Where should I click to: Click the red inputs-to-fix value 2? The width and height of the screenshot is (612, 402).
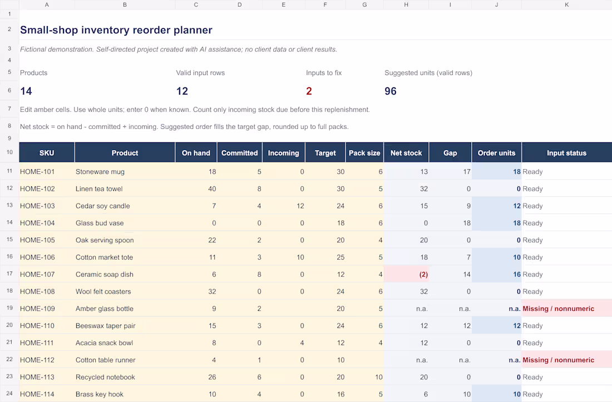click(x=309, y=91)
